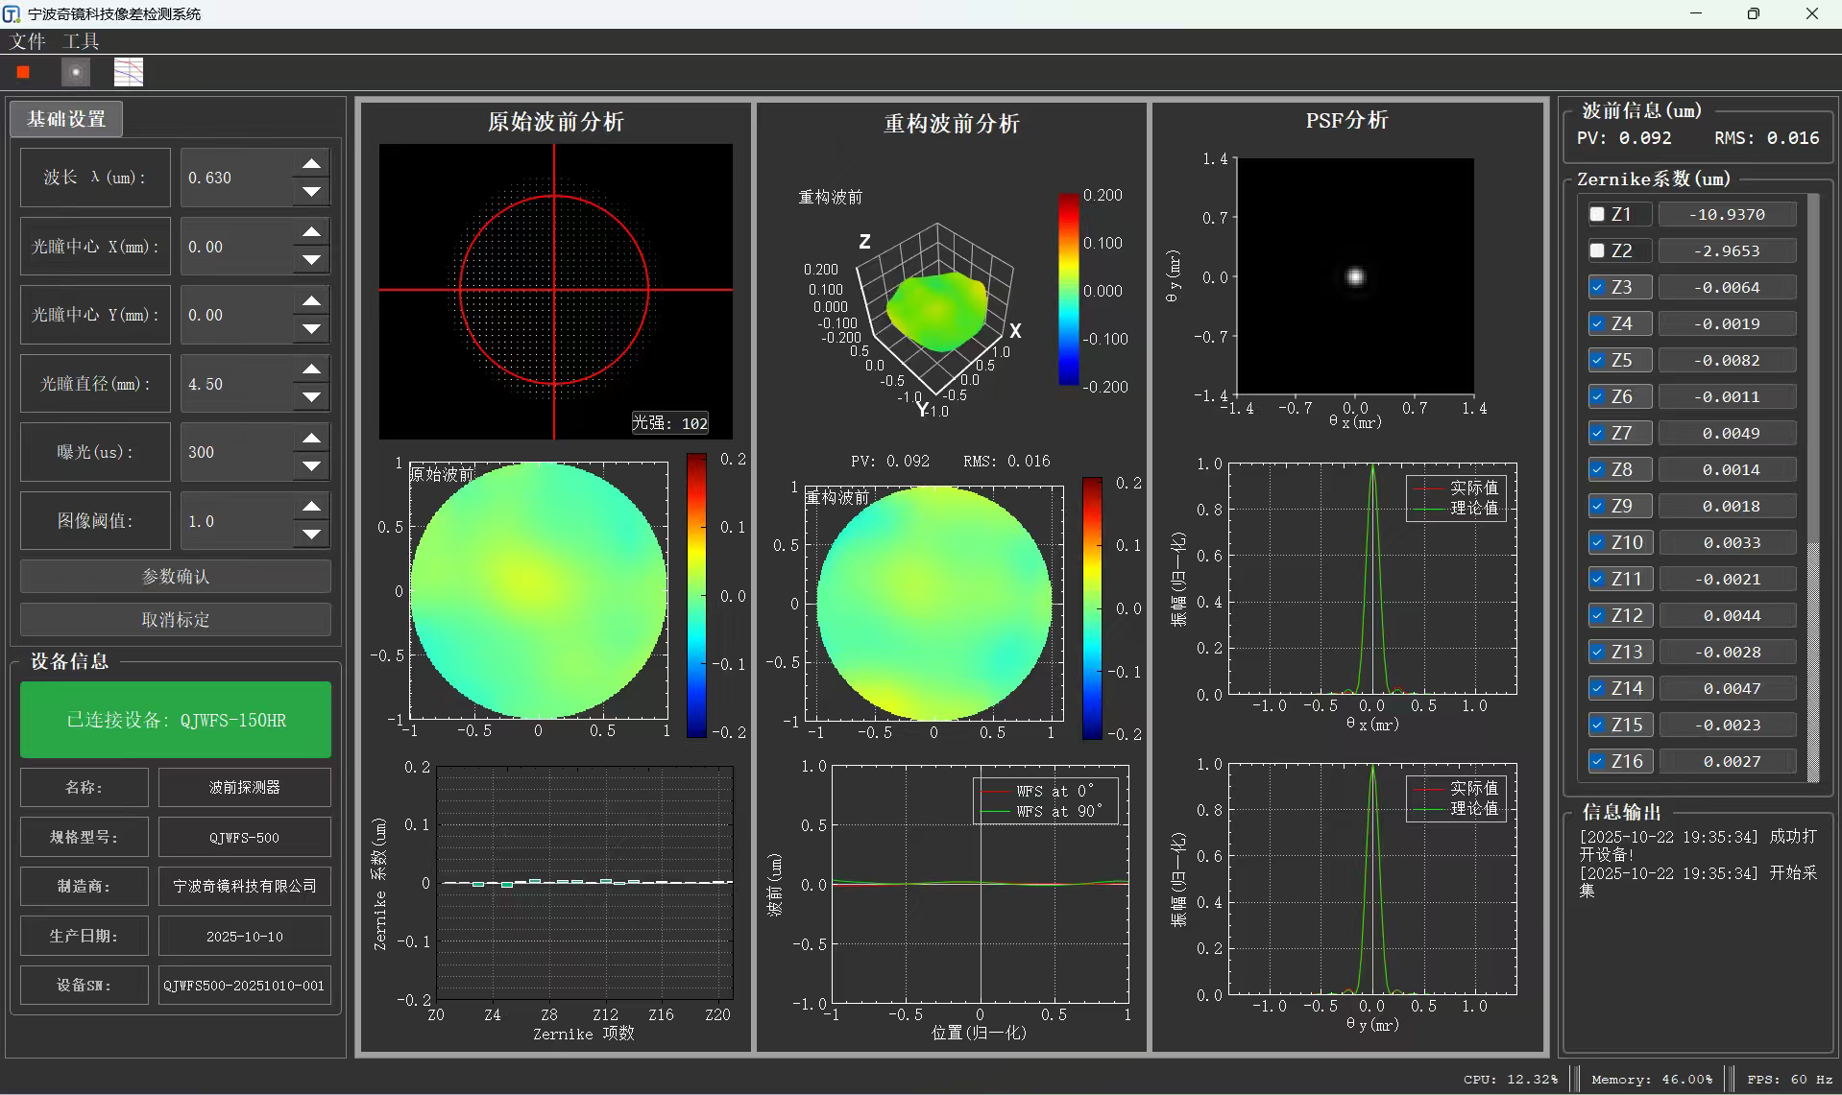Increase the 波长 λ wavelength value
The height and width of the screenshot is (1095, 1842).
pyautogui.click(x=311, y=164)
